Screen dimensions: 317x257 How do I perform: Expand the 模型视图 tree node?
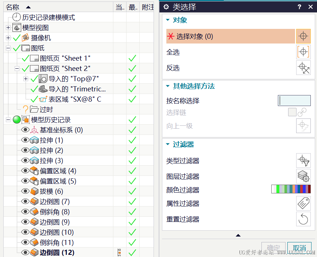click(x=8, y=27)
